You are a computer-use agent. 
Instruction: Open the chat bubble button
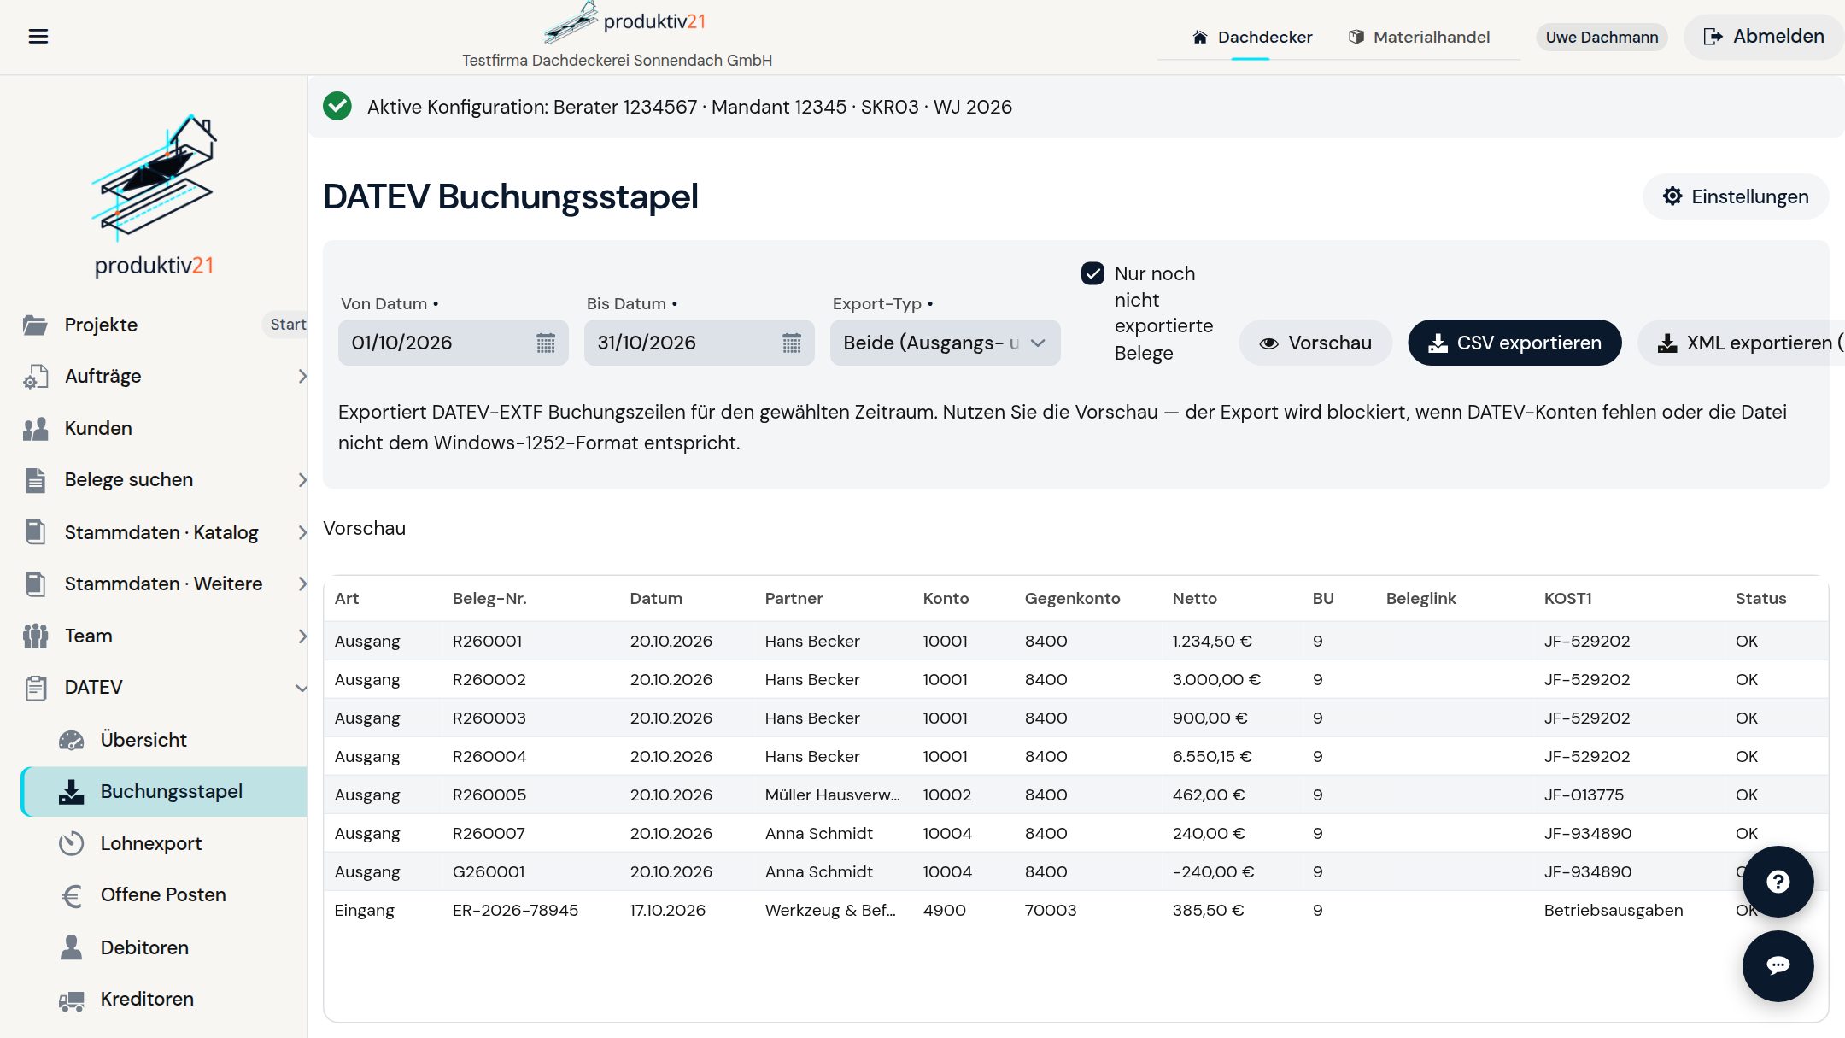point(1778,965)
